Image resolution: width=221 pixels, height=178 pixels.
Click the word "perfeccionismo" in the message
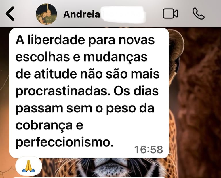pyautogui.click(x=64, y=143)
